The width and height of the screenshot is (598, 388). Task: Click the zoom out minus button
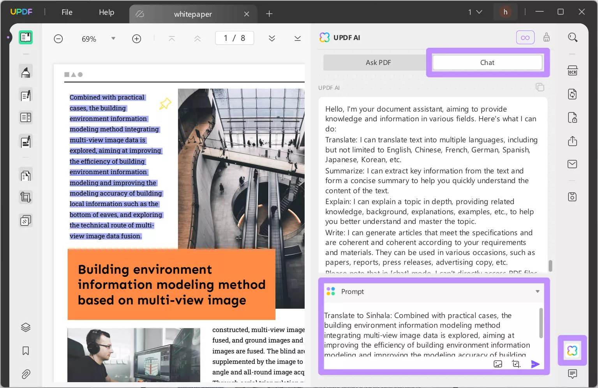(58, 39)
